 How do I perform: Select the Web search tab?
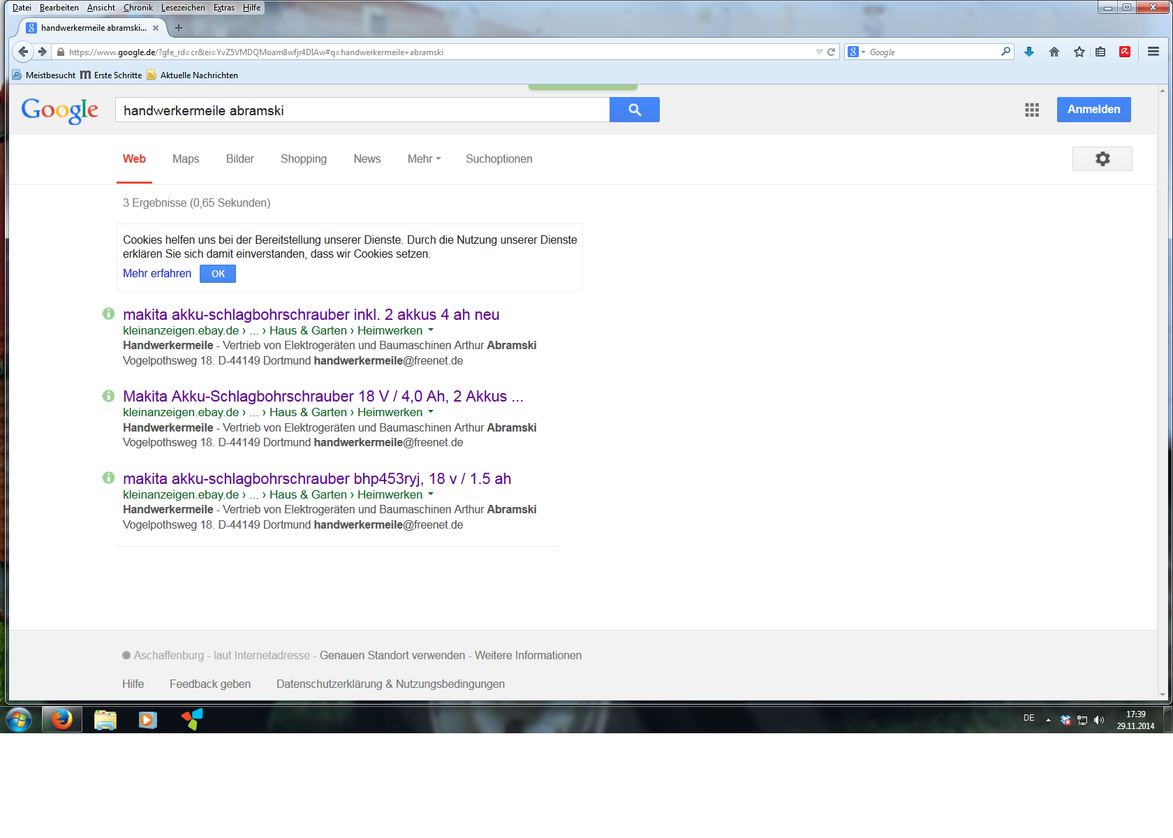coord(134,159)
